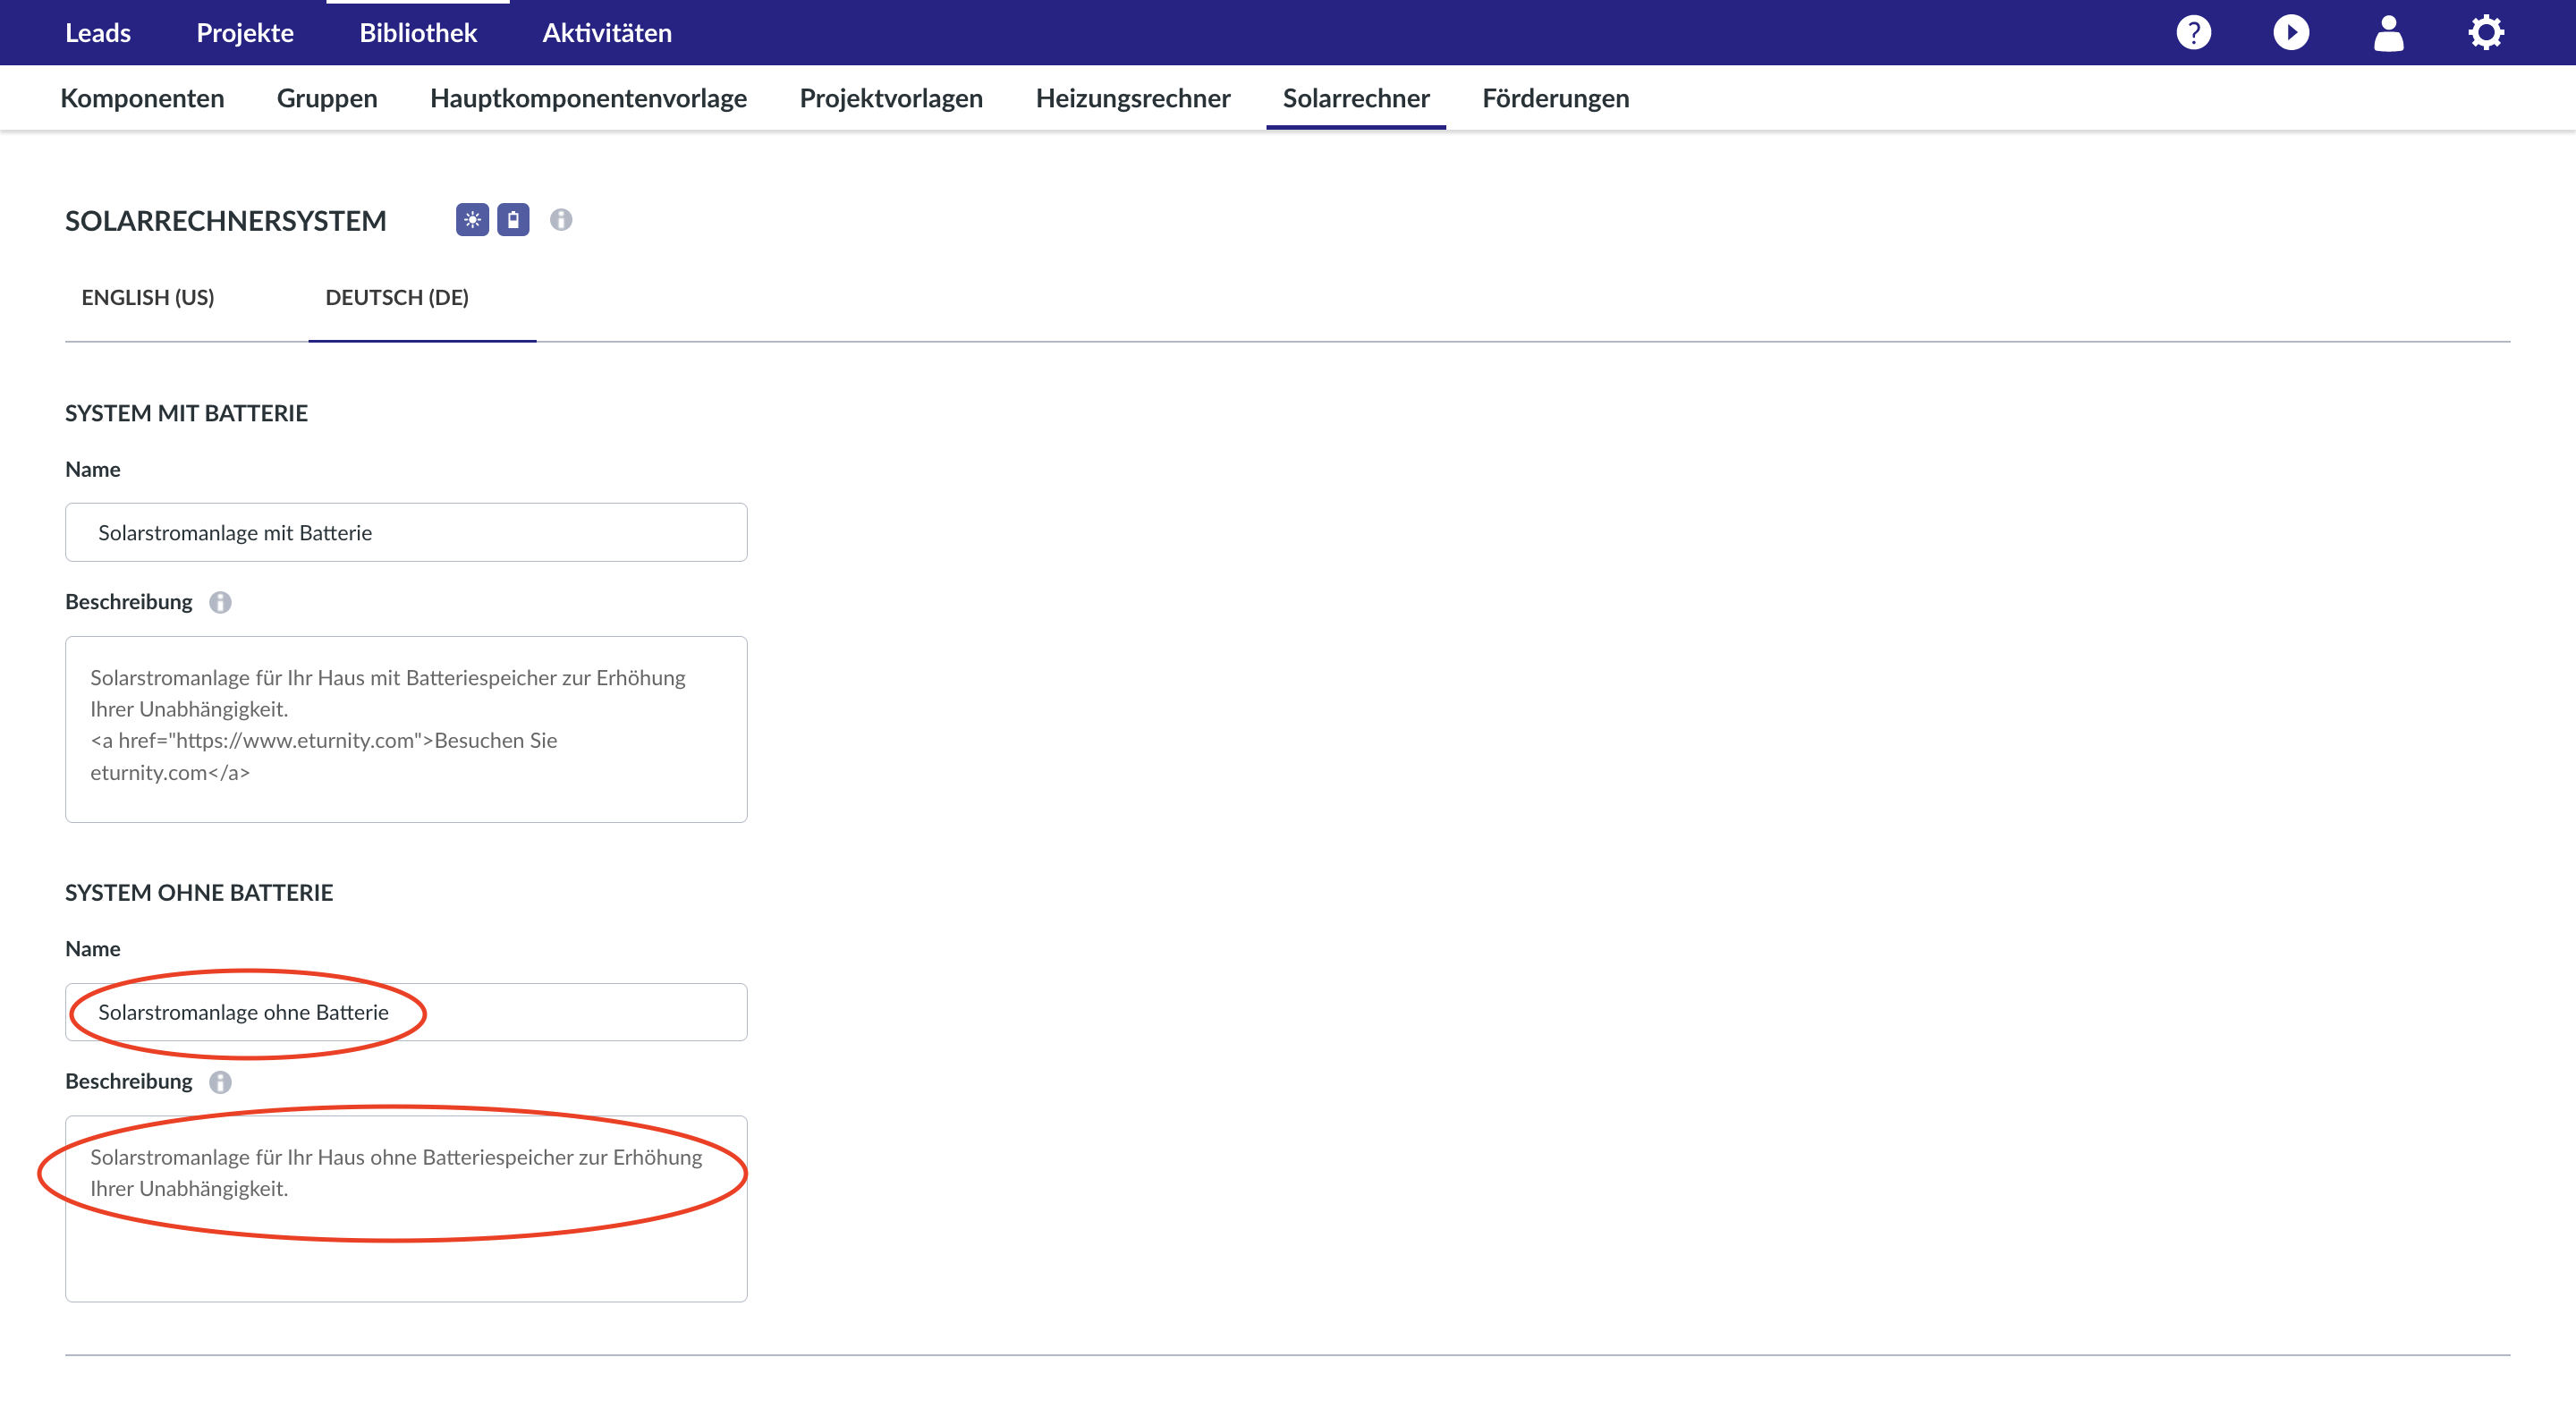
Task: Click the battery icon beside Solarrechnersystem
Action: 513,220
